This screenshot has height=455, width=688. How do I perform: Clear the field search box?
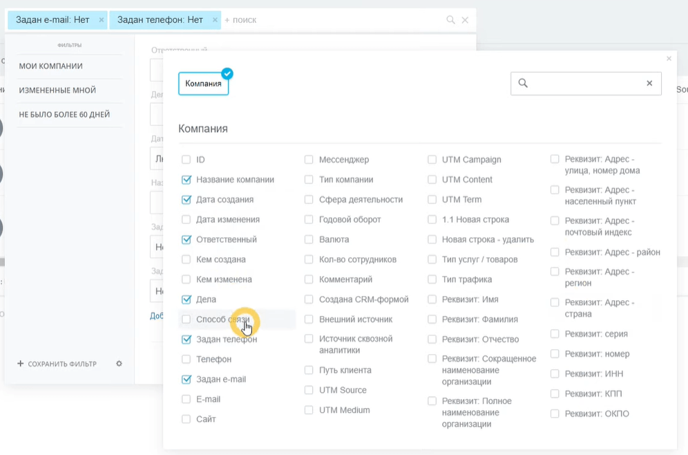pos(649,84)
